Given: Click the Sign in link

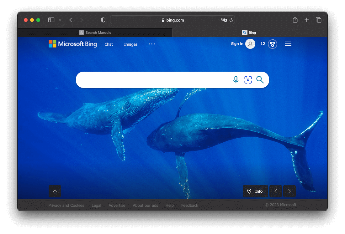Looking at the screenshot, I should coord(237,44).
